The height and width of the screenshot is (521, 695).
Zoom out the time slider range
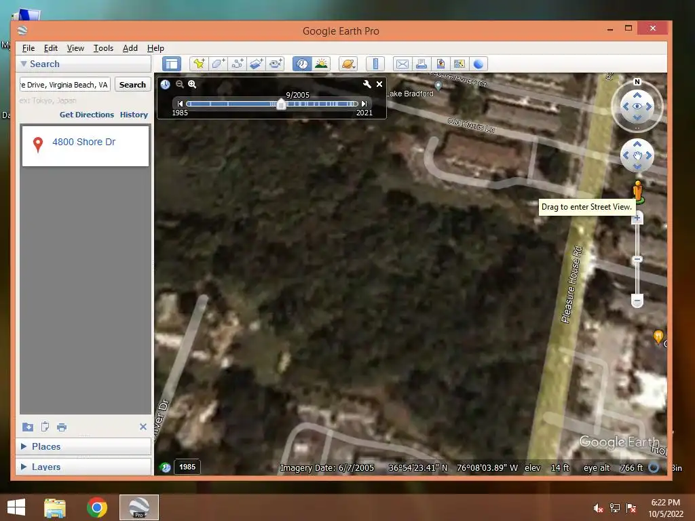pyautogui.click(x=179, y=84)
